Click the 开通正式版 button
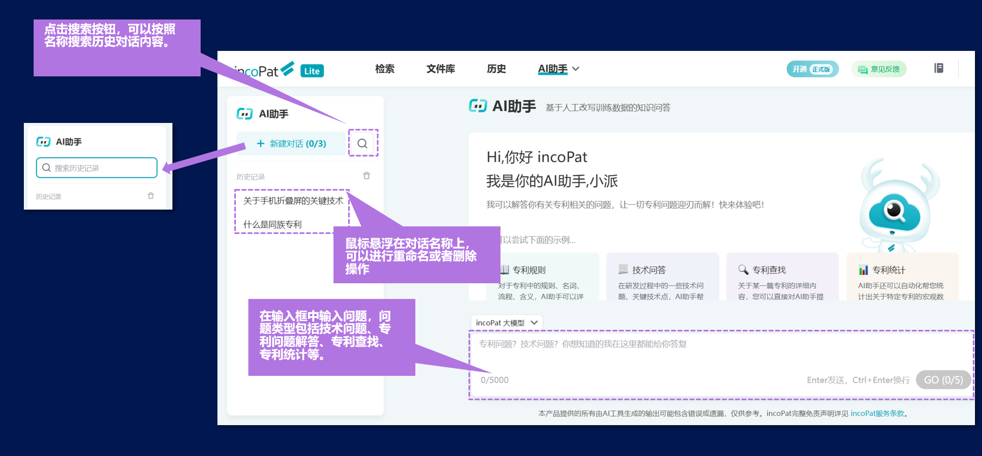Image resolution: width=982 pixels, height=456 pixels. [x=812, y=69]
